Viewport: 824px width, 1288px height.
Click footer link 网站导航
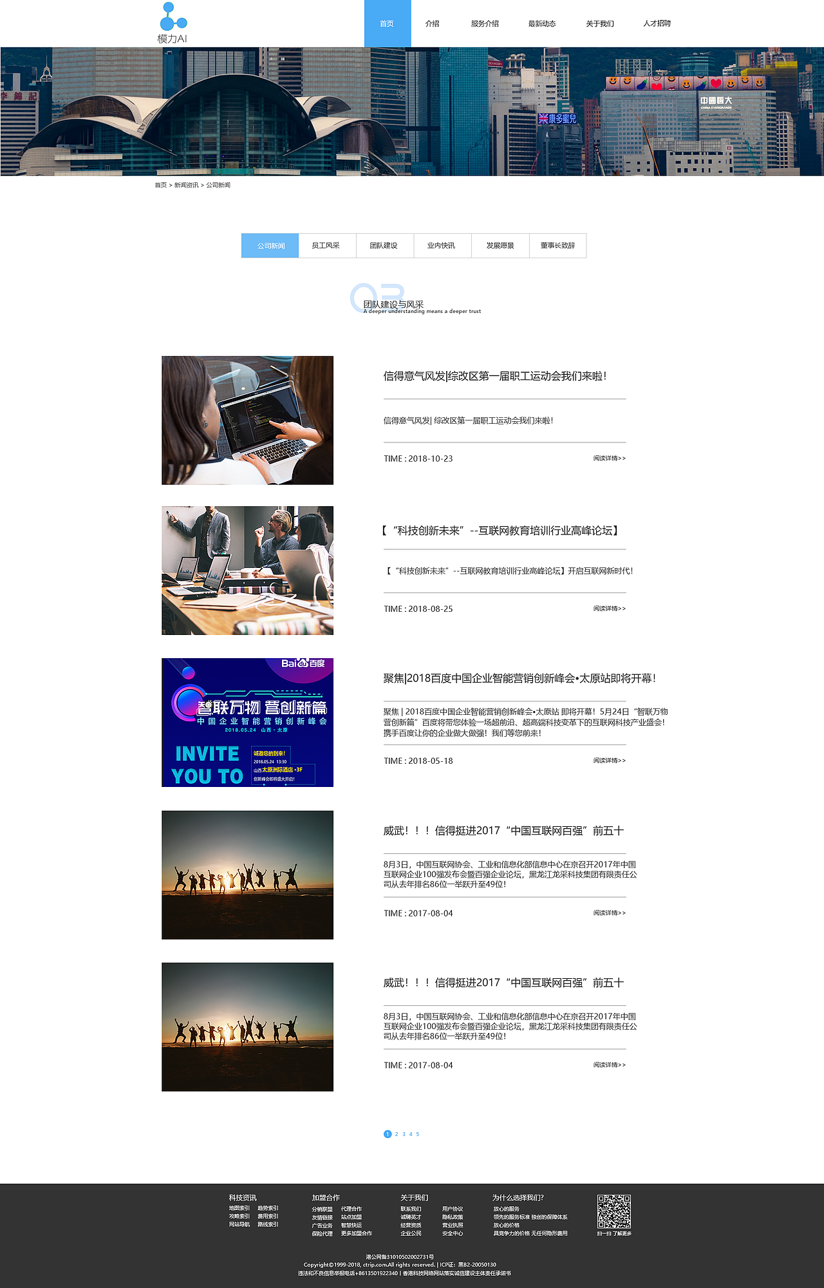(x=239, y=1225)
